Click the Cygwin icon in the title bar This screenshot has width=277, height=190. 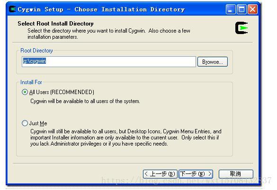click(12, 9)
